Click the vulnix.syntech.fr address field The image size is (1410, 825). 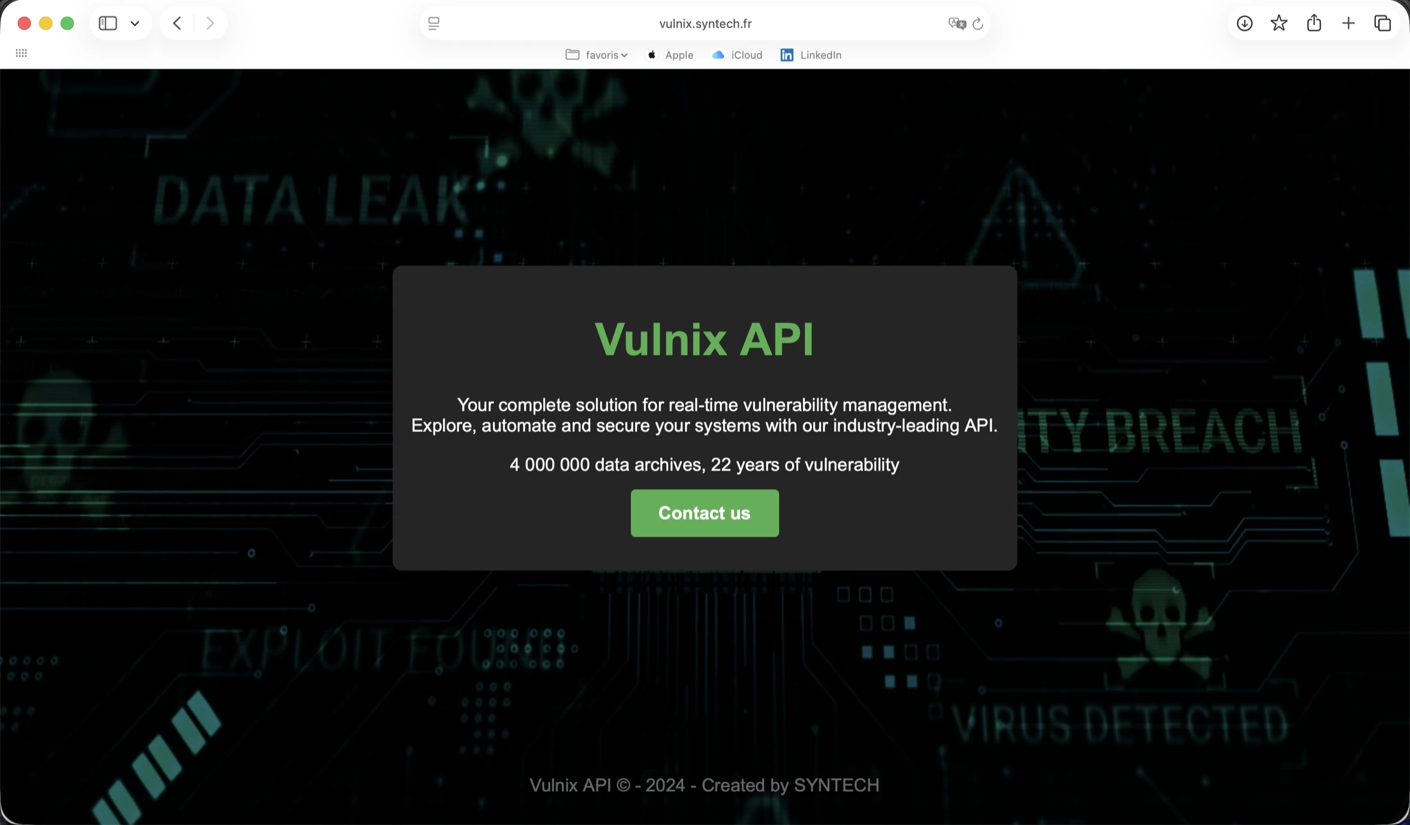tap(705, 24)
